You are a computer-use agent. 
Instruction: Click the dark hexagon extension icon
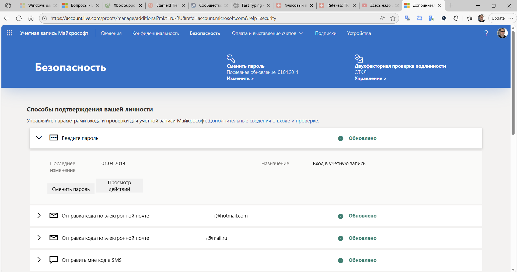(444, 18)
